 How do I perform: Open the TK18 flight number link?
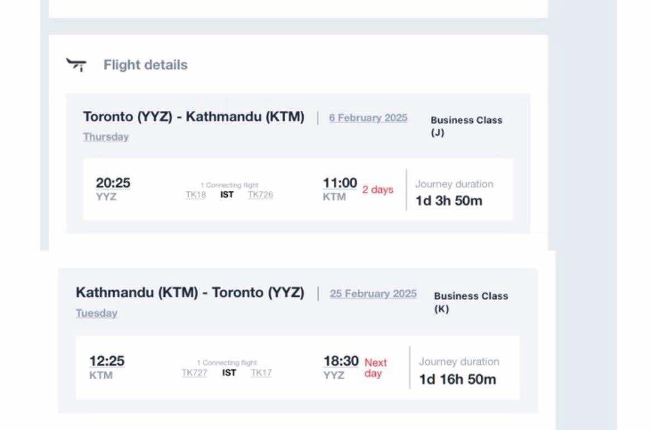[x=196, y=195]
